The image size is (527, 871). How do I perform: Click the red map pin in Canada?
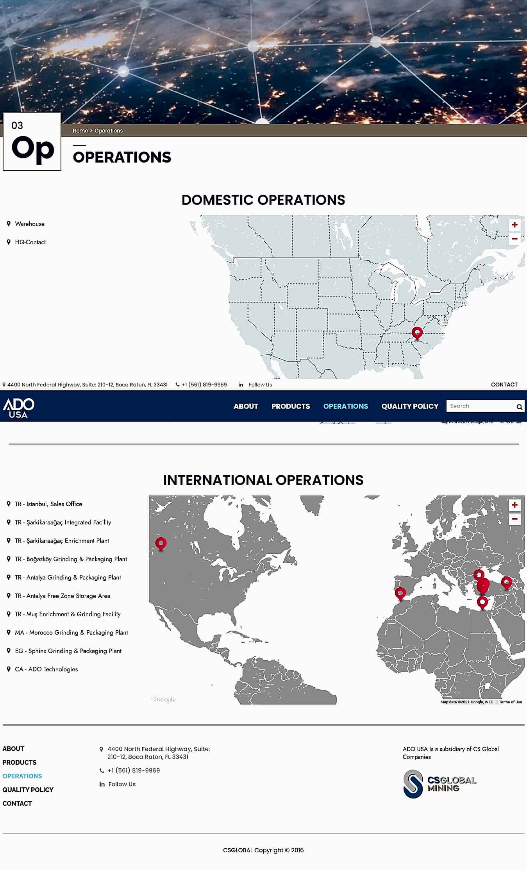[161, 543]
